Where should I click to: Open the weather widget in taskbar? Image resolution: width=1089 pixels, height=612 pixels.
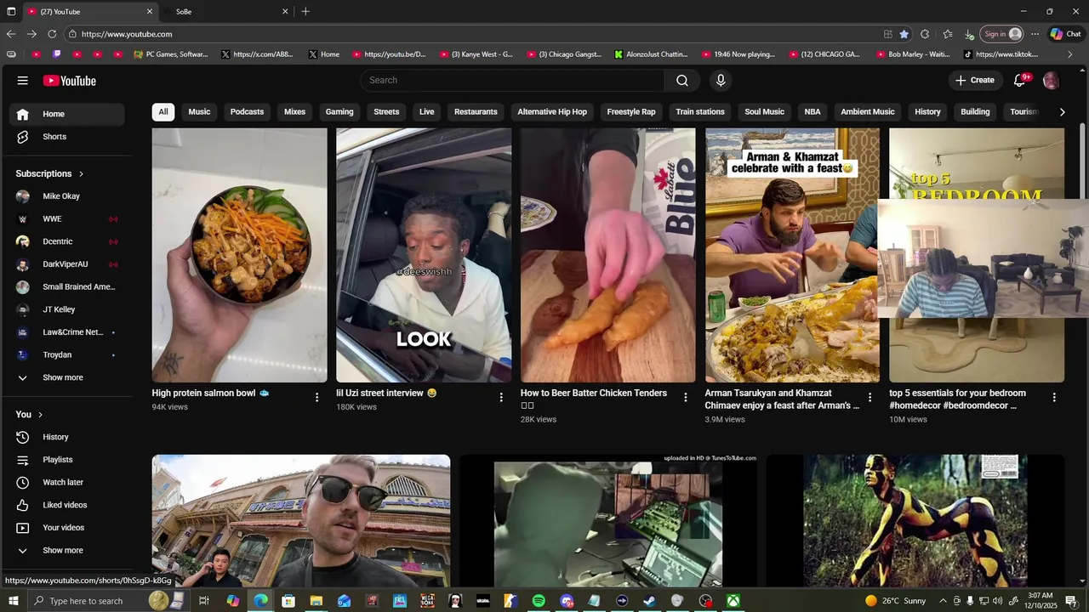click(895, 601)
